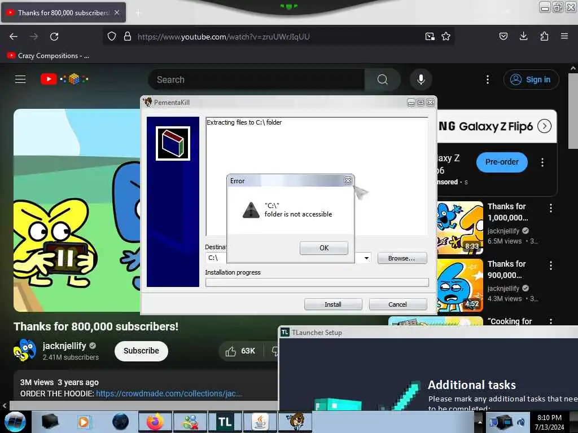The image size is (578, 433).
Task: Open the Firefox hamburger menu
Action: point(564,36)
